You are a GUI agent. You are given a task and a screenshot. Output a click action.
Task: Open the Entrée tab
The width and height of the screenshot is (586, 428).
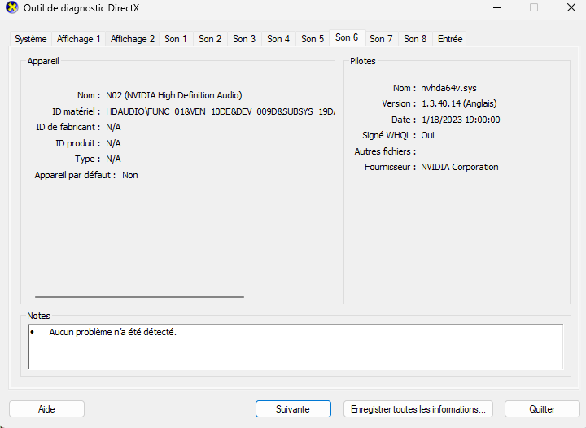(x=450, y=39)
